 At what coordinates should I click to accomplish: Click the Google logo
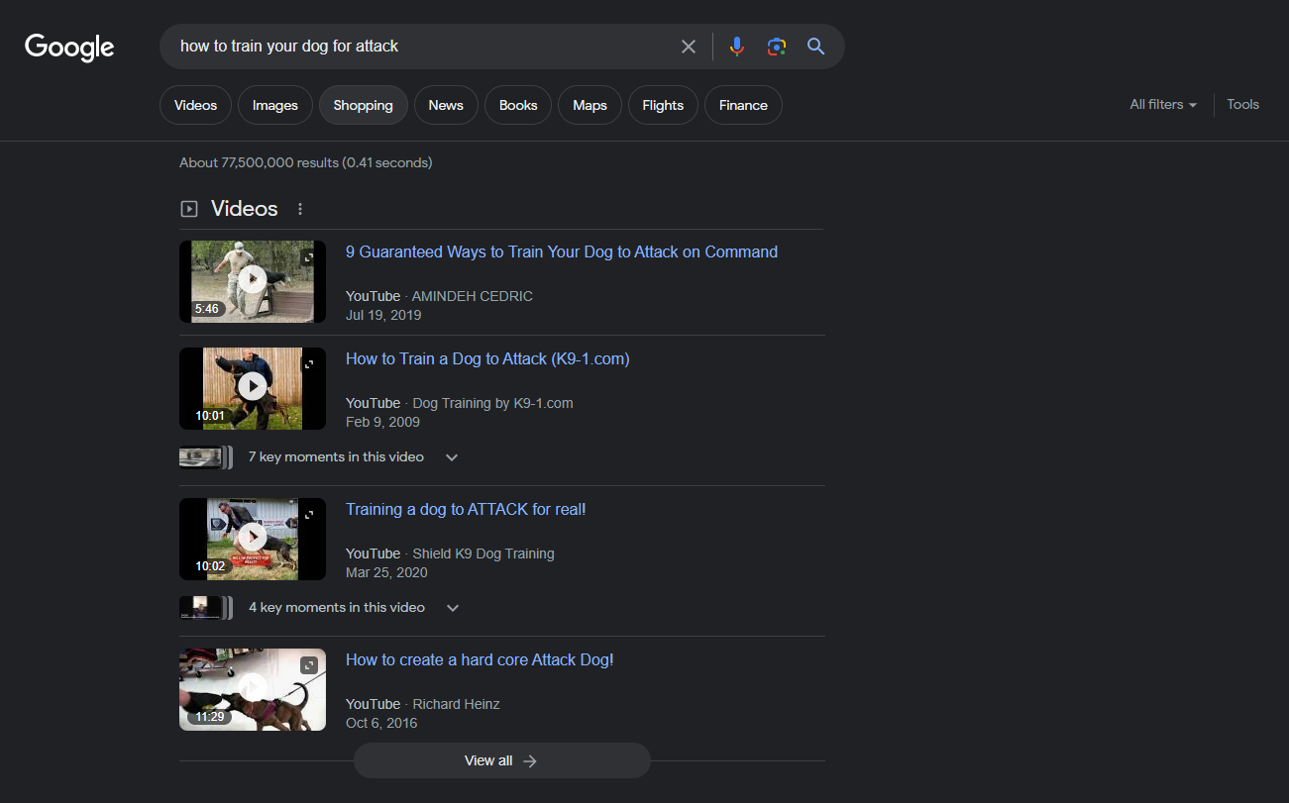69,47
